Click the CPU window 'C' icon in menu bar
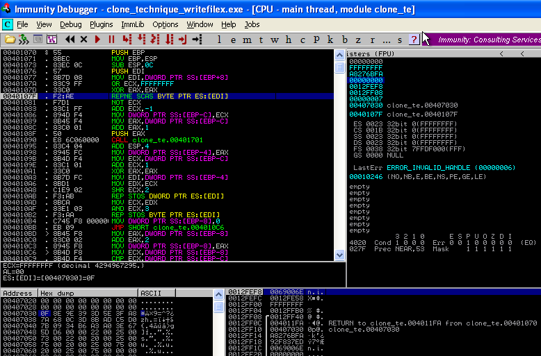541x356 pixels. [x=7, y=24]
